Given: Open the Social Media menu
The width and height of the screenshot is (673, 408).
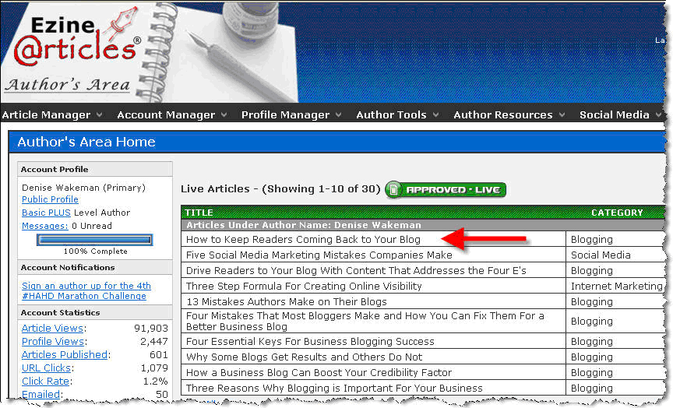Looking at the screenshot, I should tap(615, 114).
